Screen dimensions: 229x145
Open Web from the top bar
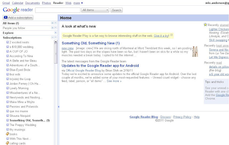[x=68, y=3]
